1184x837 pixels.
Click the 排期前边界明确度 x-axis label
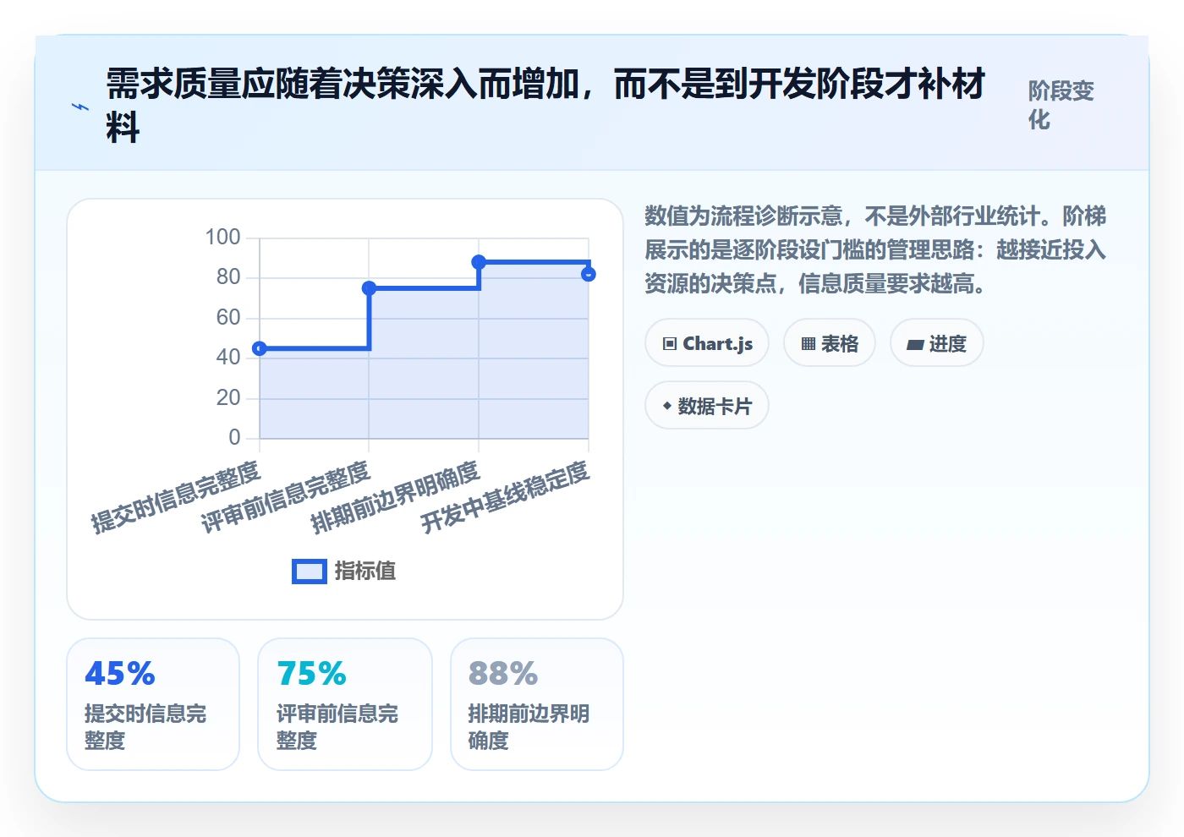coord(396,498)
